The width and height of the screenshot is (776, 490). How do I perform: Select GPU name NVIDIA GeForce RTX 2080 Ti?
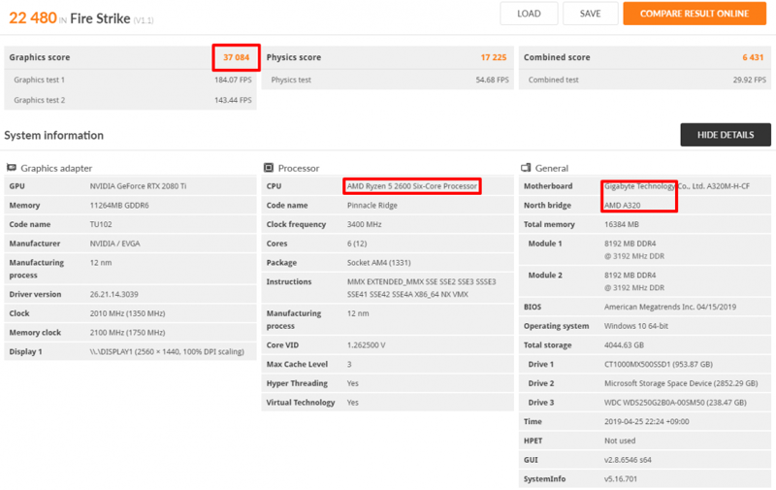pyautogui.click(x=138, y=186)
